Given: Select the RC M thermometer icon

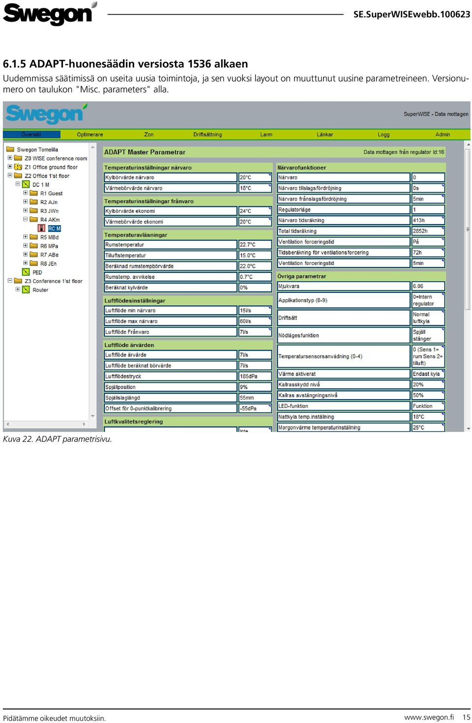Looking at the screenshot, I should tap(42, 228).
